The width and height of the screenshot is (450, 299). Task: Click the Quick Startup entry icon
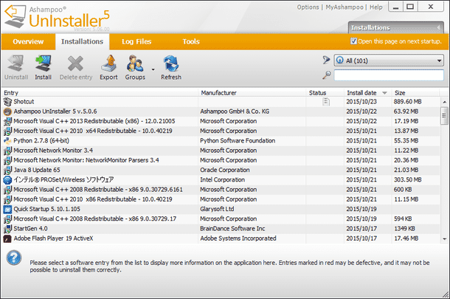7,209
